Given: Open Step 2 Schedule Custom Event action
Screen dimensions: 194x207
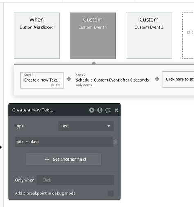Looking at the screenshot, I should pos(112,80).
